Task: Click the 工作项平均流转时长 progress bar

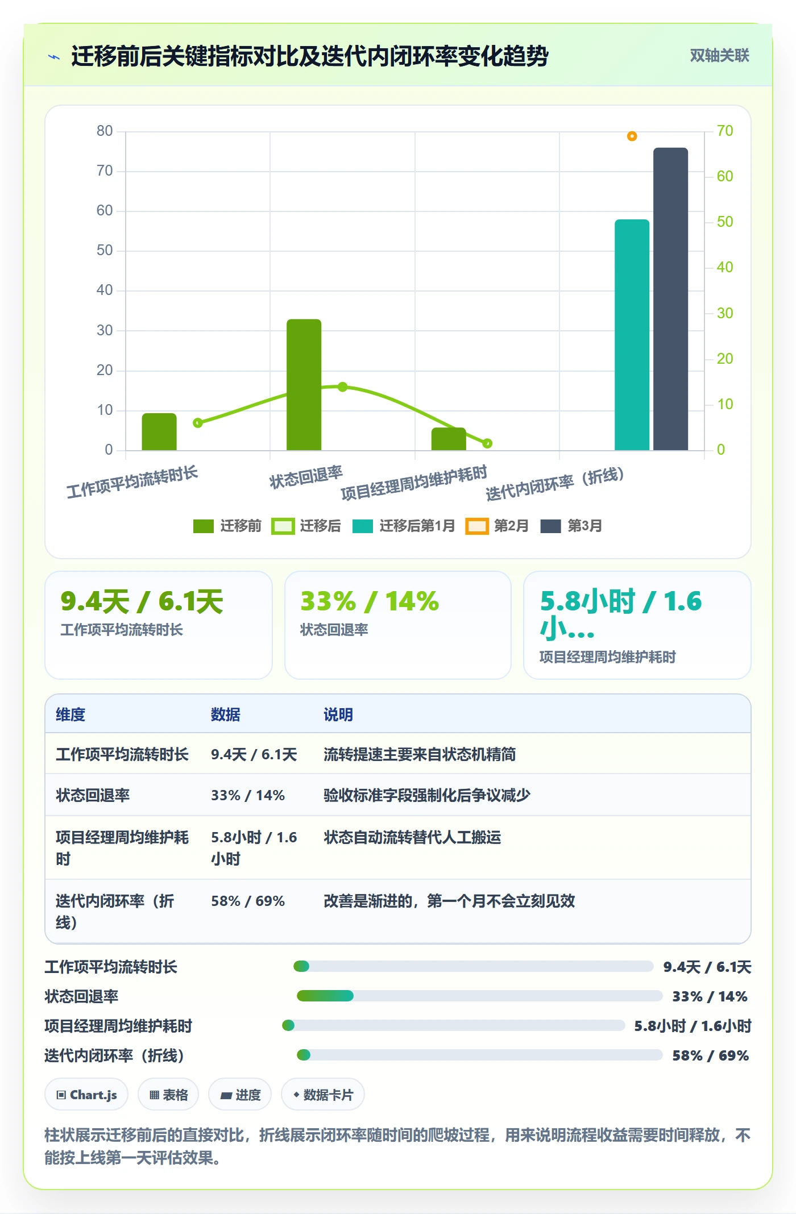Action: click(x=473, y=966)
